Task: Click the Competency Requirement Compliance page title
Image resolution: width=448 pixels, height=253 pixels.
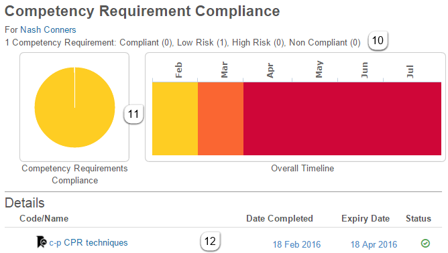Action: [x=142, y=11]
